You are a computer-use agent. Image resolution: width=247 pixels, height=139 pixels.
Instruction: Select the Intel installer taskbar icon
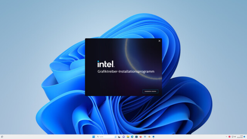coord(154,137)
